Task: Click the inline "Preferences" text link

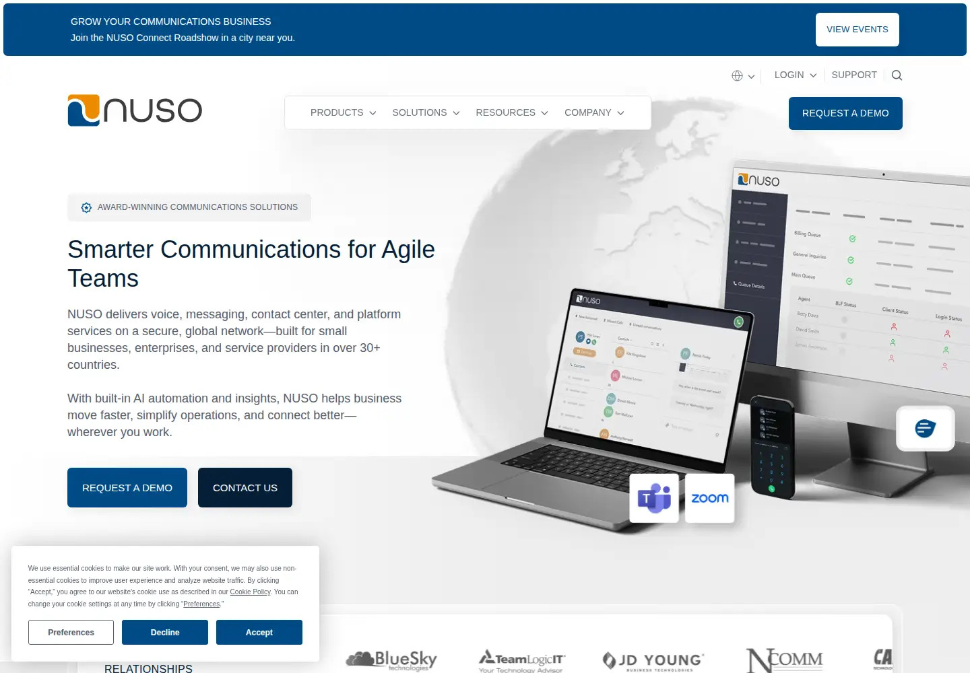Action: [201, 604]
